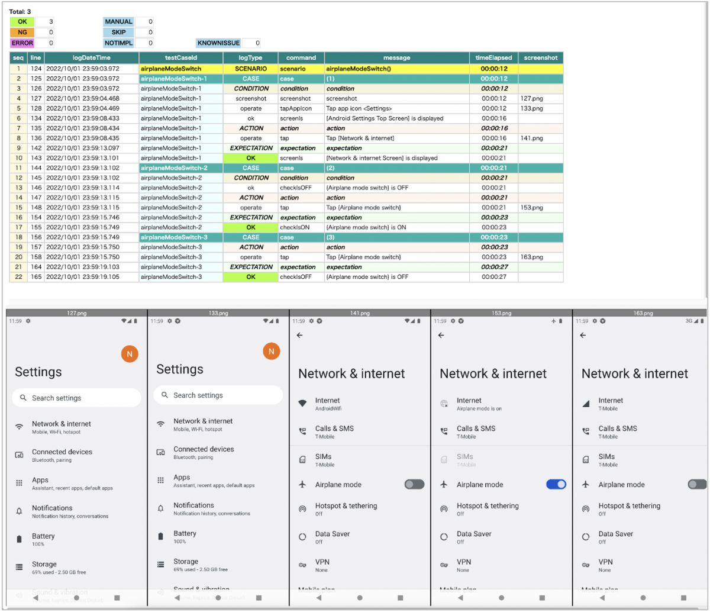Viewport: 710px width, 612px height.
Task: Click 'Tap [Network & internet]' message cell
Action: pyautogui.click(x=397, y=138)
